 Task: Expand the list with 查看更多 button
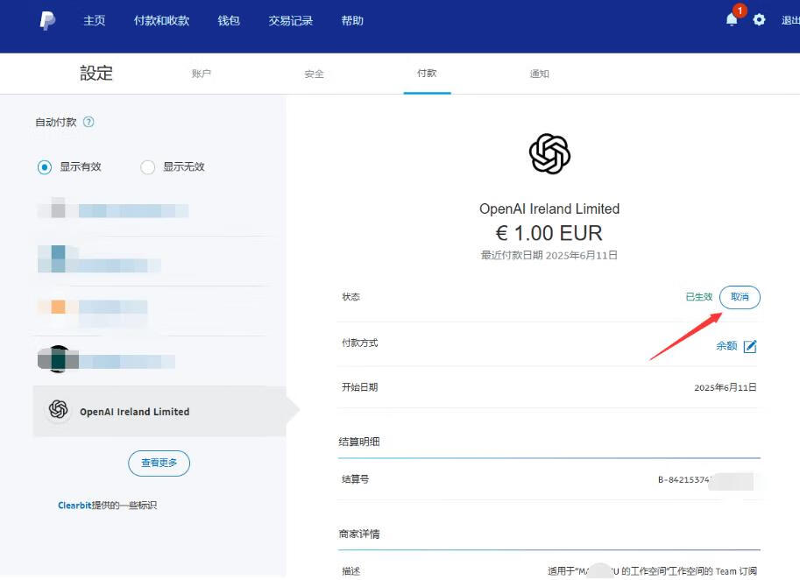(x=159, y=463)
